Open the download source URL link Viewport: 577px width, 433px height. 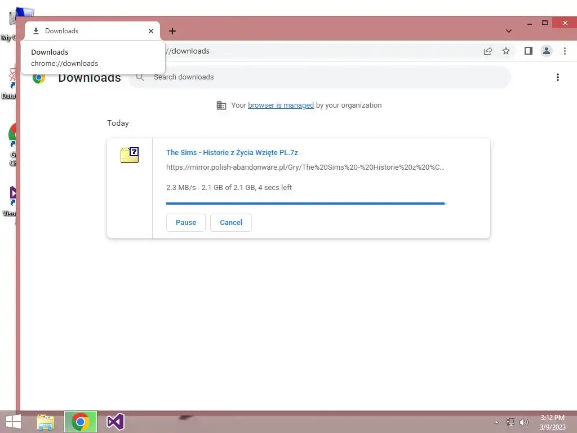pyautogui.click(x=305, y=167)
